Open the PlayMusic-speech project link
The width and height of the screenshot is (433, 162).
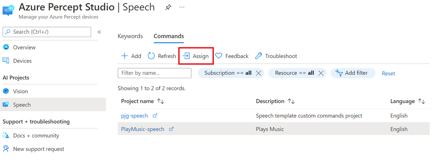point(142,129)
